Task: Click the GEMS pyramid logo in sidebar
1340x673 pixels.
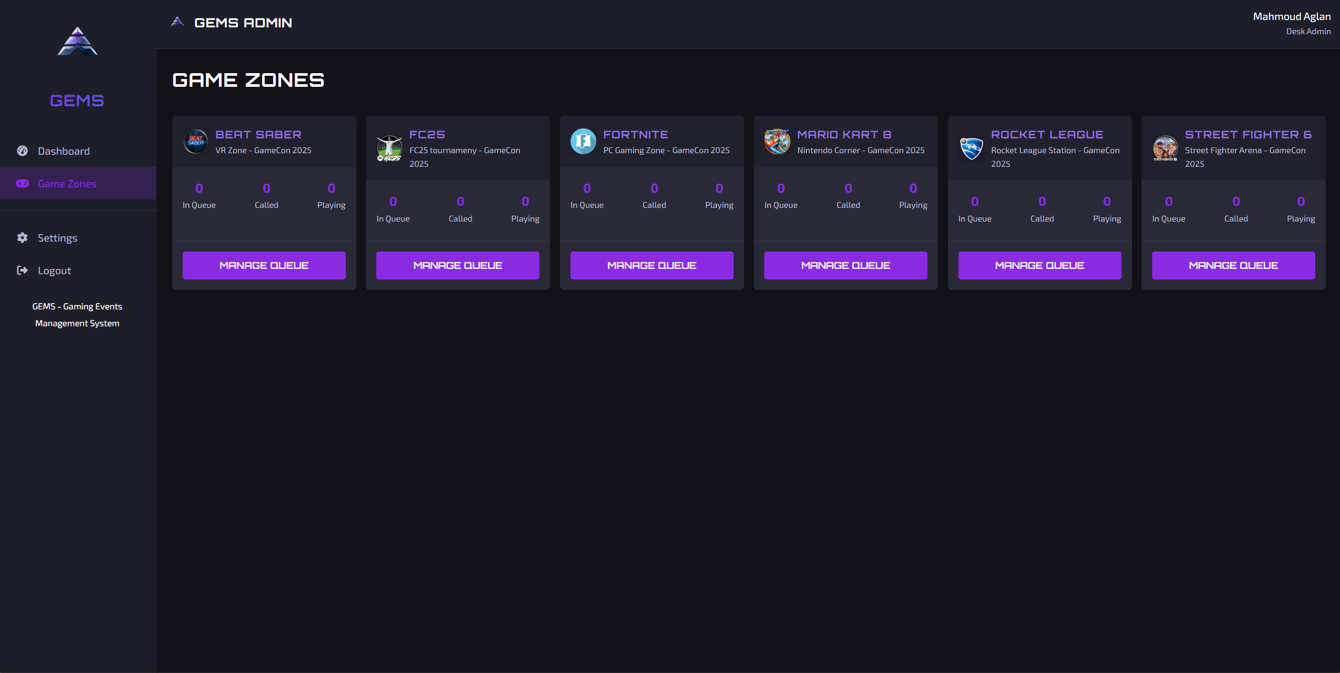Action: pos(77,42)
